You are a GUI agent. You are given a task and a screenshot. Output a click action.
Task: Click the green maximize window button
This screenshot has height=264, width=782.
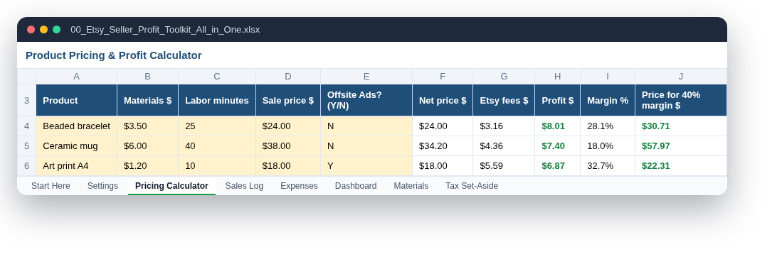coord(57,29)
